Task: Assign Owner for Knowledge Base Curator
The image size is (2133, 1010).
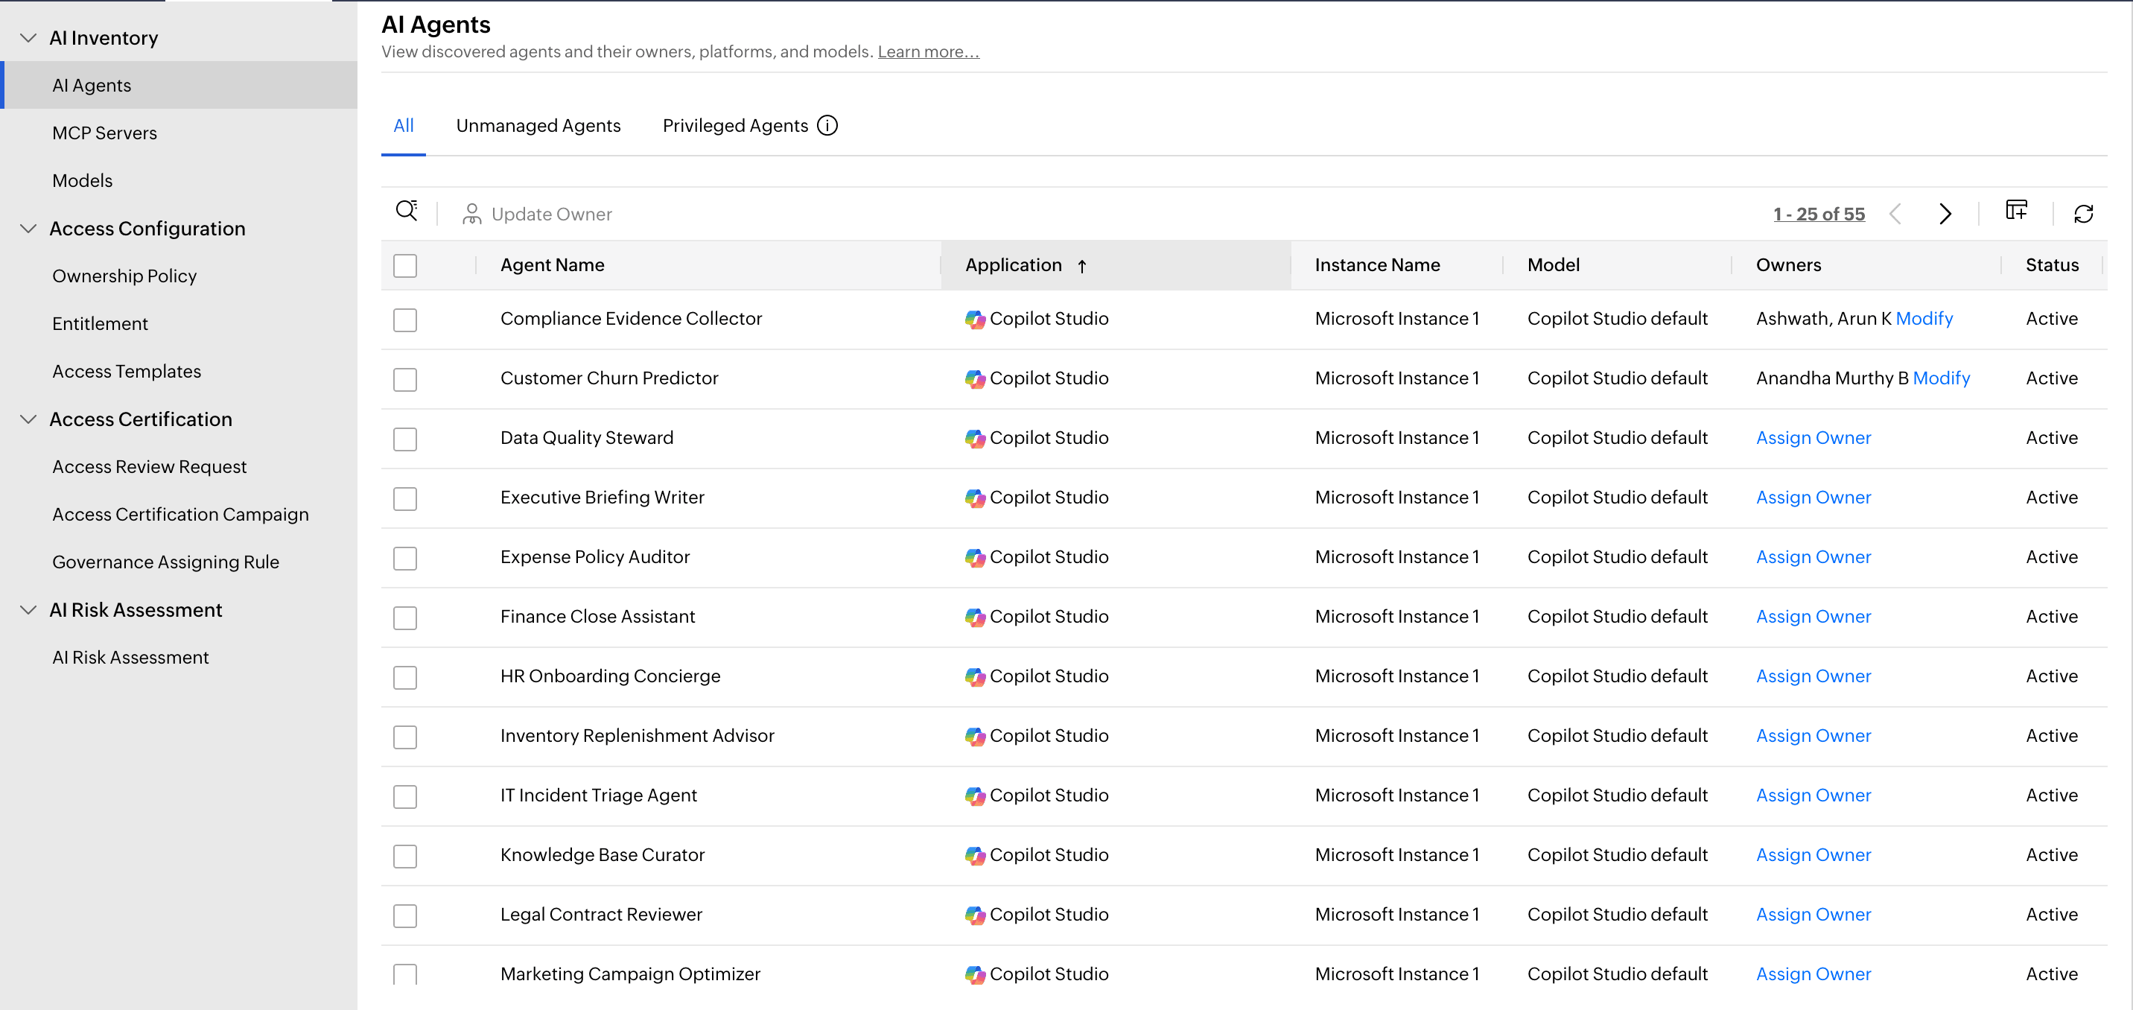Action: [x=1813, y=855]
